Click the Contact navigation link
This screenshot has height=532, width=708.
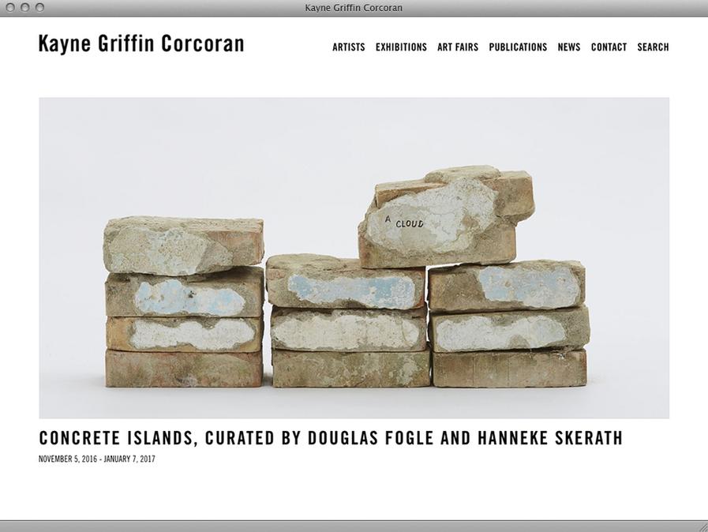[x=609, y=47]
